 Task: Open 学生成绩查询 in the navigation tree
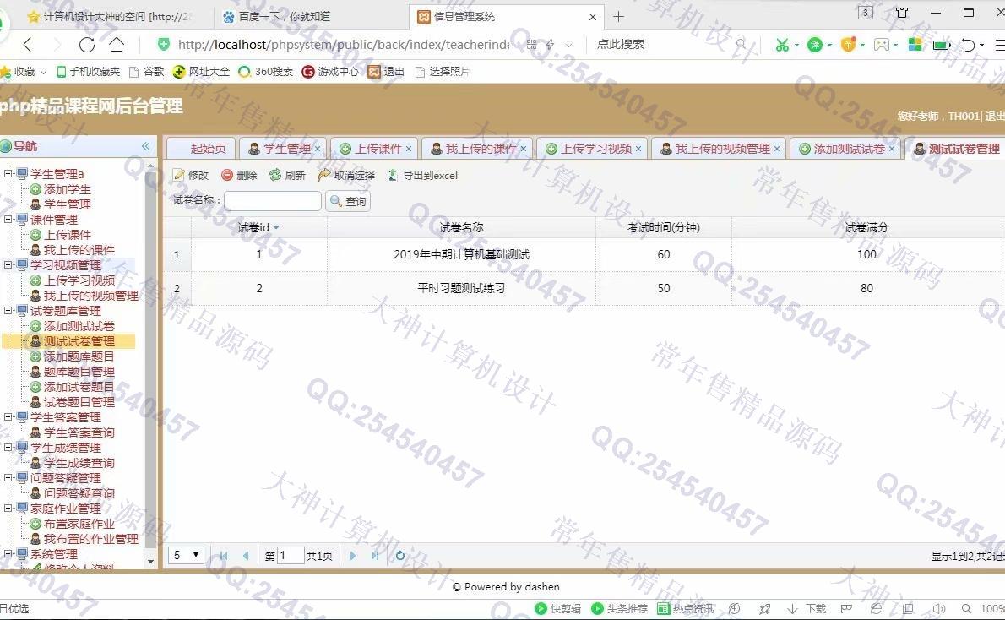[79, 463]
